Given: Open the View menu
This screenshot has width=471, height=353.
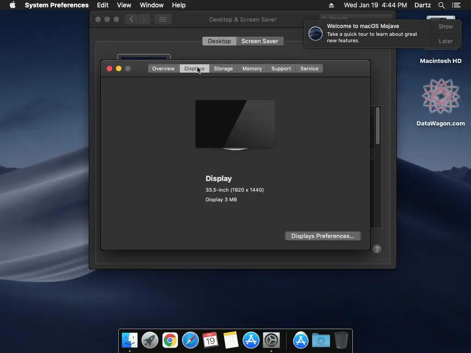Looking at the screenshot, I should (x=124, y=5).
